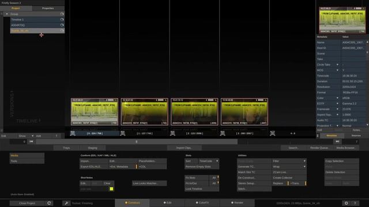369x207 pixels.
Task: Click Copy Selection button
Action: pos(342,161)
